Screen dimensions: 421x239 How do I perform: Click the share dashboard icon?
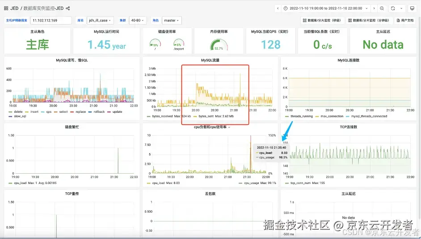[x=68, y=9]
